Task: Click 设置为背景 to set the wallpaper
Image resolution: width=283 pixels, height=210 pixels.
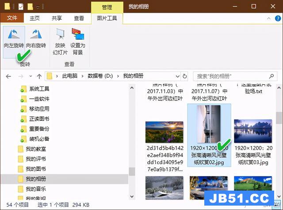Action: (x=78, y=42)
